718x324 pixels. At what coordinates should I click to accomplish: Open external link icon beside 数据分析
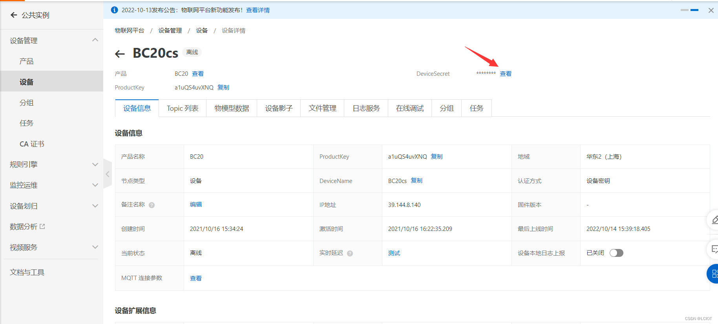click(x=42, y=226)
